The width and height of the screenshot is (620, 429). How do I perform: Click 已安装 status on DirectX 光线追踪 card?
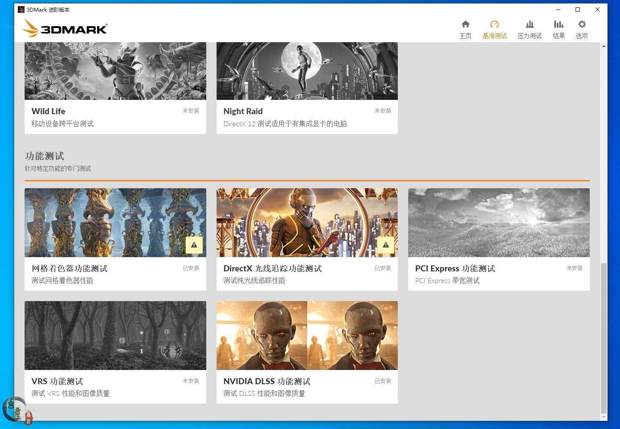[383, 268]
